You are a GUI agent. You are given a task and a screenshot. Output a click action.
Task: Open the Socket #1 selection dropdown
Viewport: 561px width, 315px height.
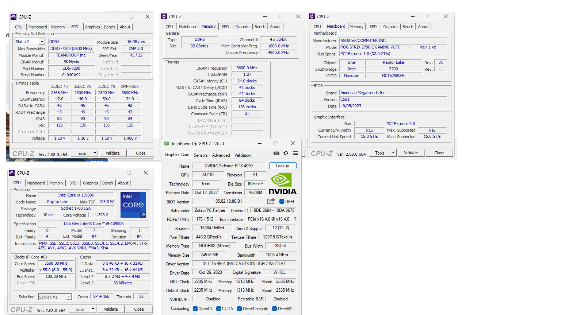[x=69, y=297]
